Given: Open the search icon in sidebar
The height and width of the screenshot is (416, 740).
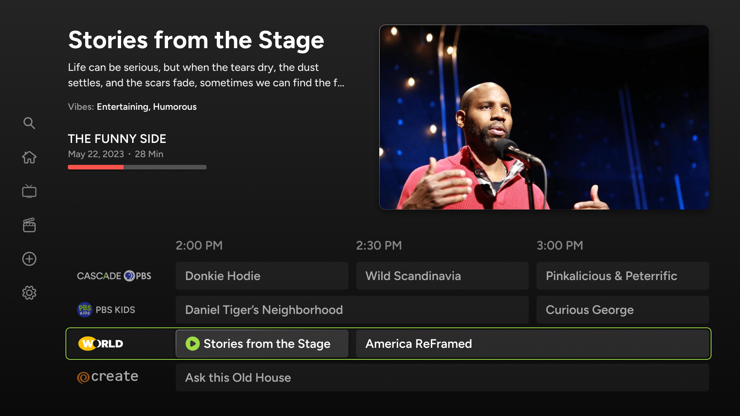Looking at the screenshot, I should tap(29, 123).
